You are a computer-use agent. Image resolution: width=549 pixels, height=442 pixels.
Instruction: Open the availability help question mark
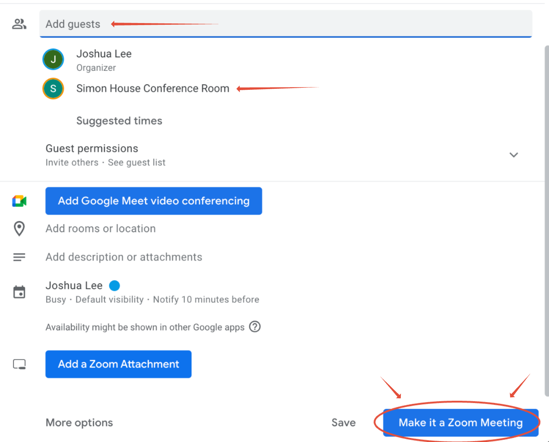(x=255, y=327)
